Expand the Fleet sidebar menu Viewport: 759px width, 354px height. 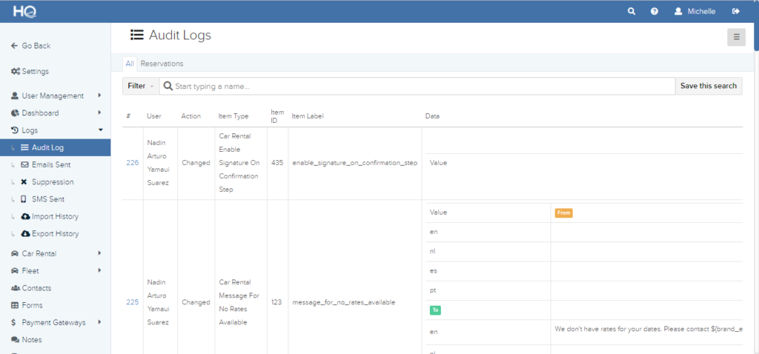[x=55, y=271]
